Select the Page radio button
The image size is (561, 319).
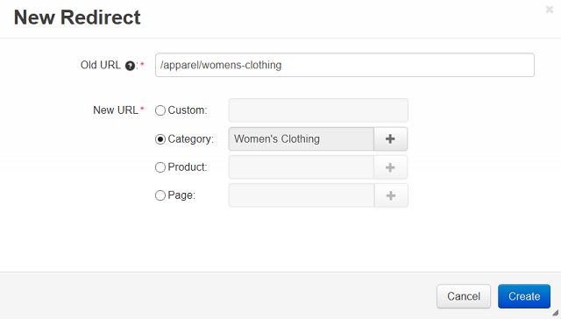160,195
